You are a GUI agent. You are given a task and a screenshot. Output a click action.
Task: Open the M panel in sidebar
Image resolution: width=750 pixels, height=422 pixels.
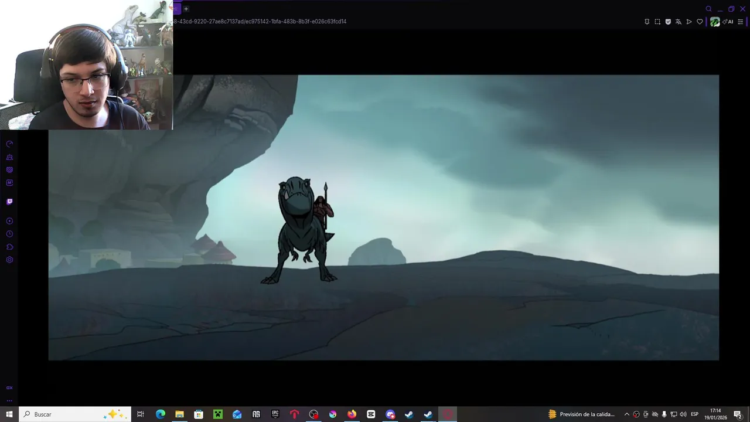pyautogui.click(x=9, y=183)
